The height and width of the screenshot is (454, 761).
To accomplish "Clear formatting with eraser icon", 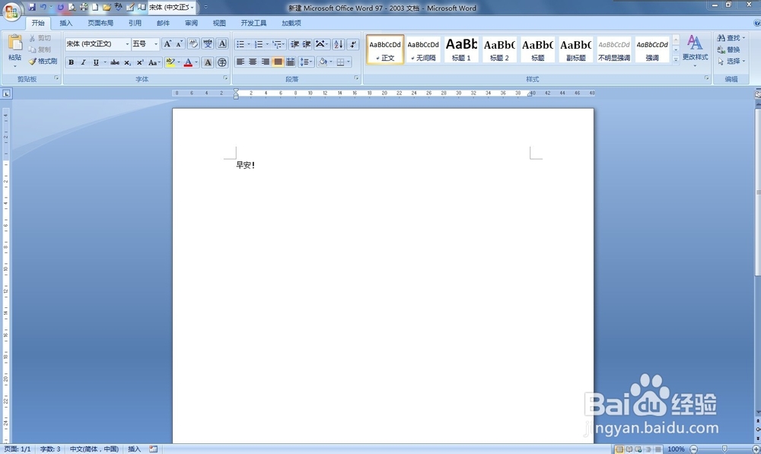I will point(193,44).
